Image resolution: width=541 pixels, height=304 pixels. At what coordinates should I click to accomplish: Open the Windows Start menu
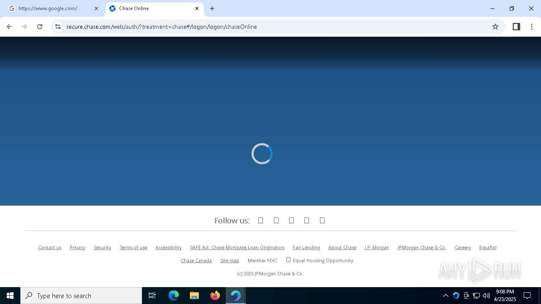[x=10, y=296]
